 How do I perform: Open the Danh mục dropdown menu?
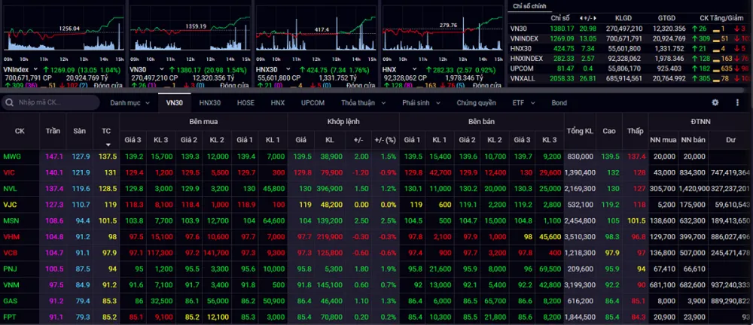[129, 102]
